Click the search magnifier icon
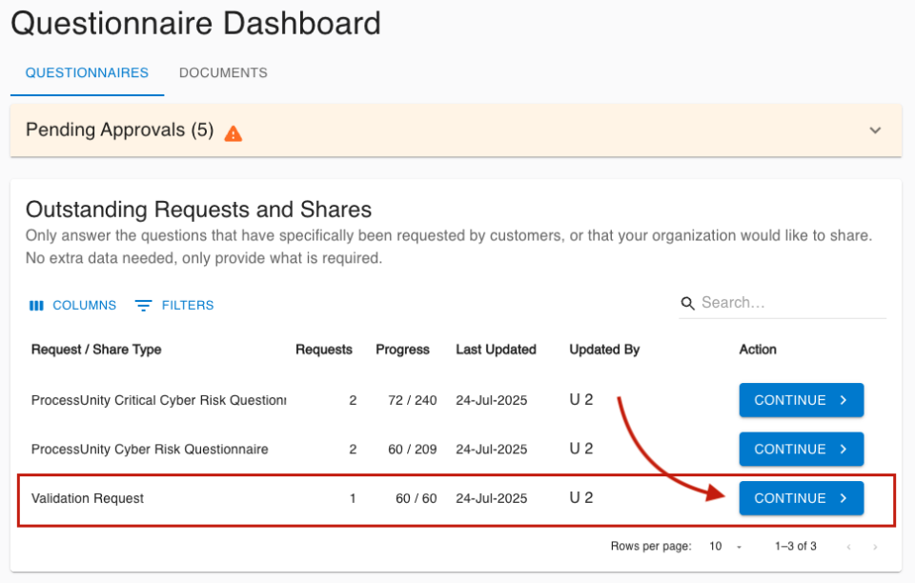Screen dimensions: 915x583 [688, 303]
